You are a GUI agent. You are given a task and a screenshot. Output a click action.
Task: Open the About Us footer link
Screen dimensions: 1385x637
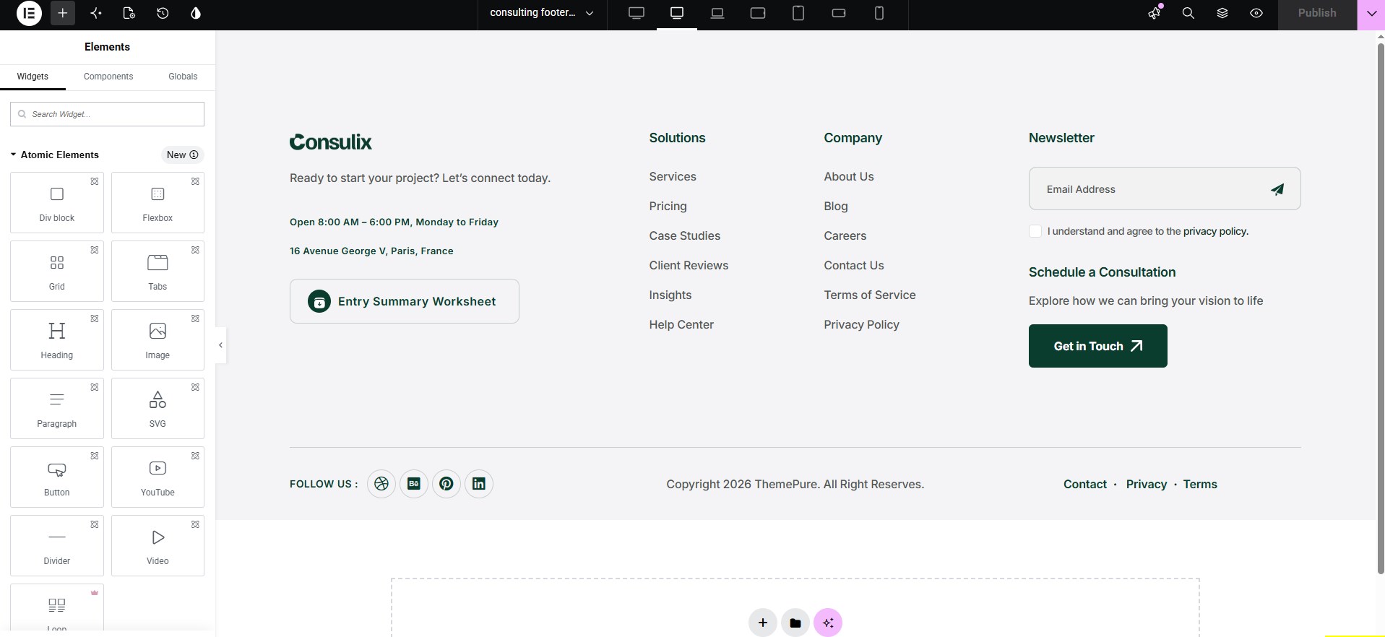coord(849,176)
